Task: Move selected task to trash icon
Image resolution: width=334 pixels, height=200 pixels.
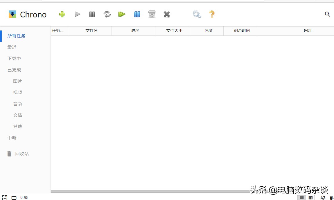Action: point(152,14)
